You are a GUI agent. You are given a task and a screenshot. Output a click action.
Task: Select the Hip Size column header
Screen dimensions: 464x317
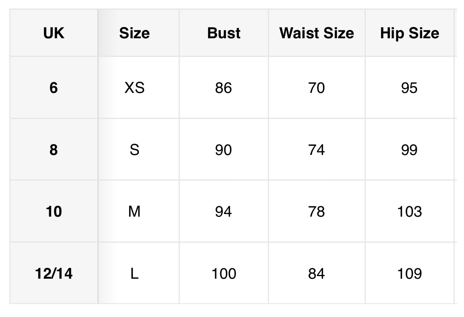coord(409,33)
